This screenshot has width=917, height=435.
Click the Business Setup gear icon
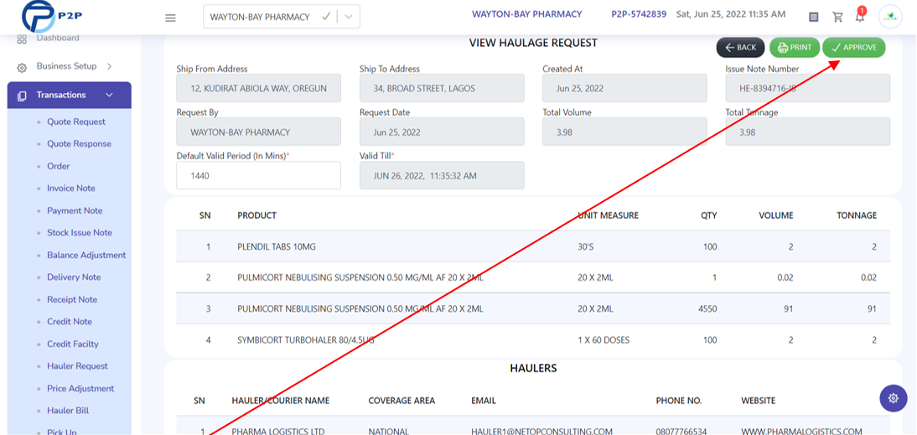pos(22,67)
